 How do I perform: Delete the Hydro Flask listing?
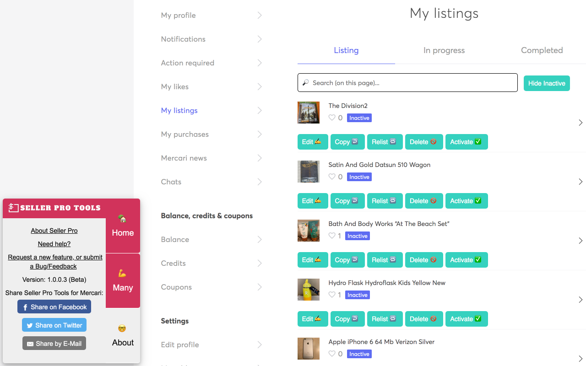(x=424, y=319)
